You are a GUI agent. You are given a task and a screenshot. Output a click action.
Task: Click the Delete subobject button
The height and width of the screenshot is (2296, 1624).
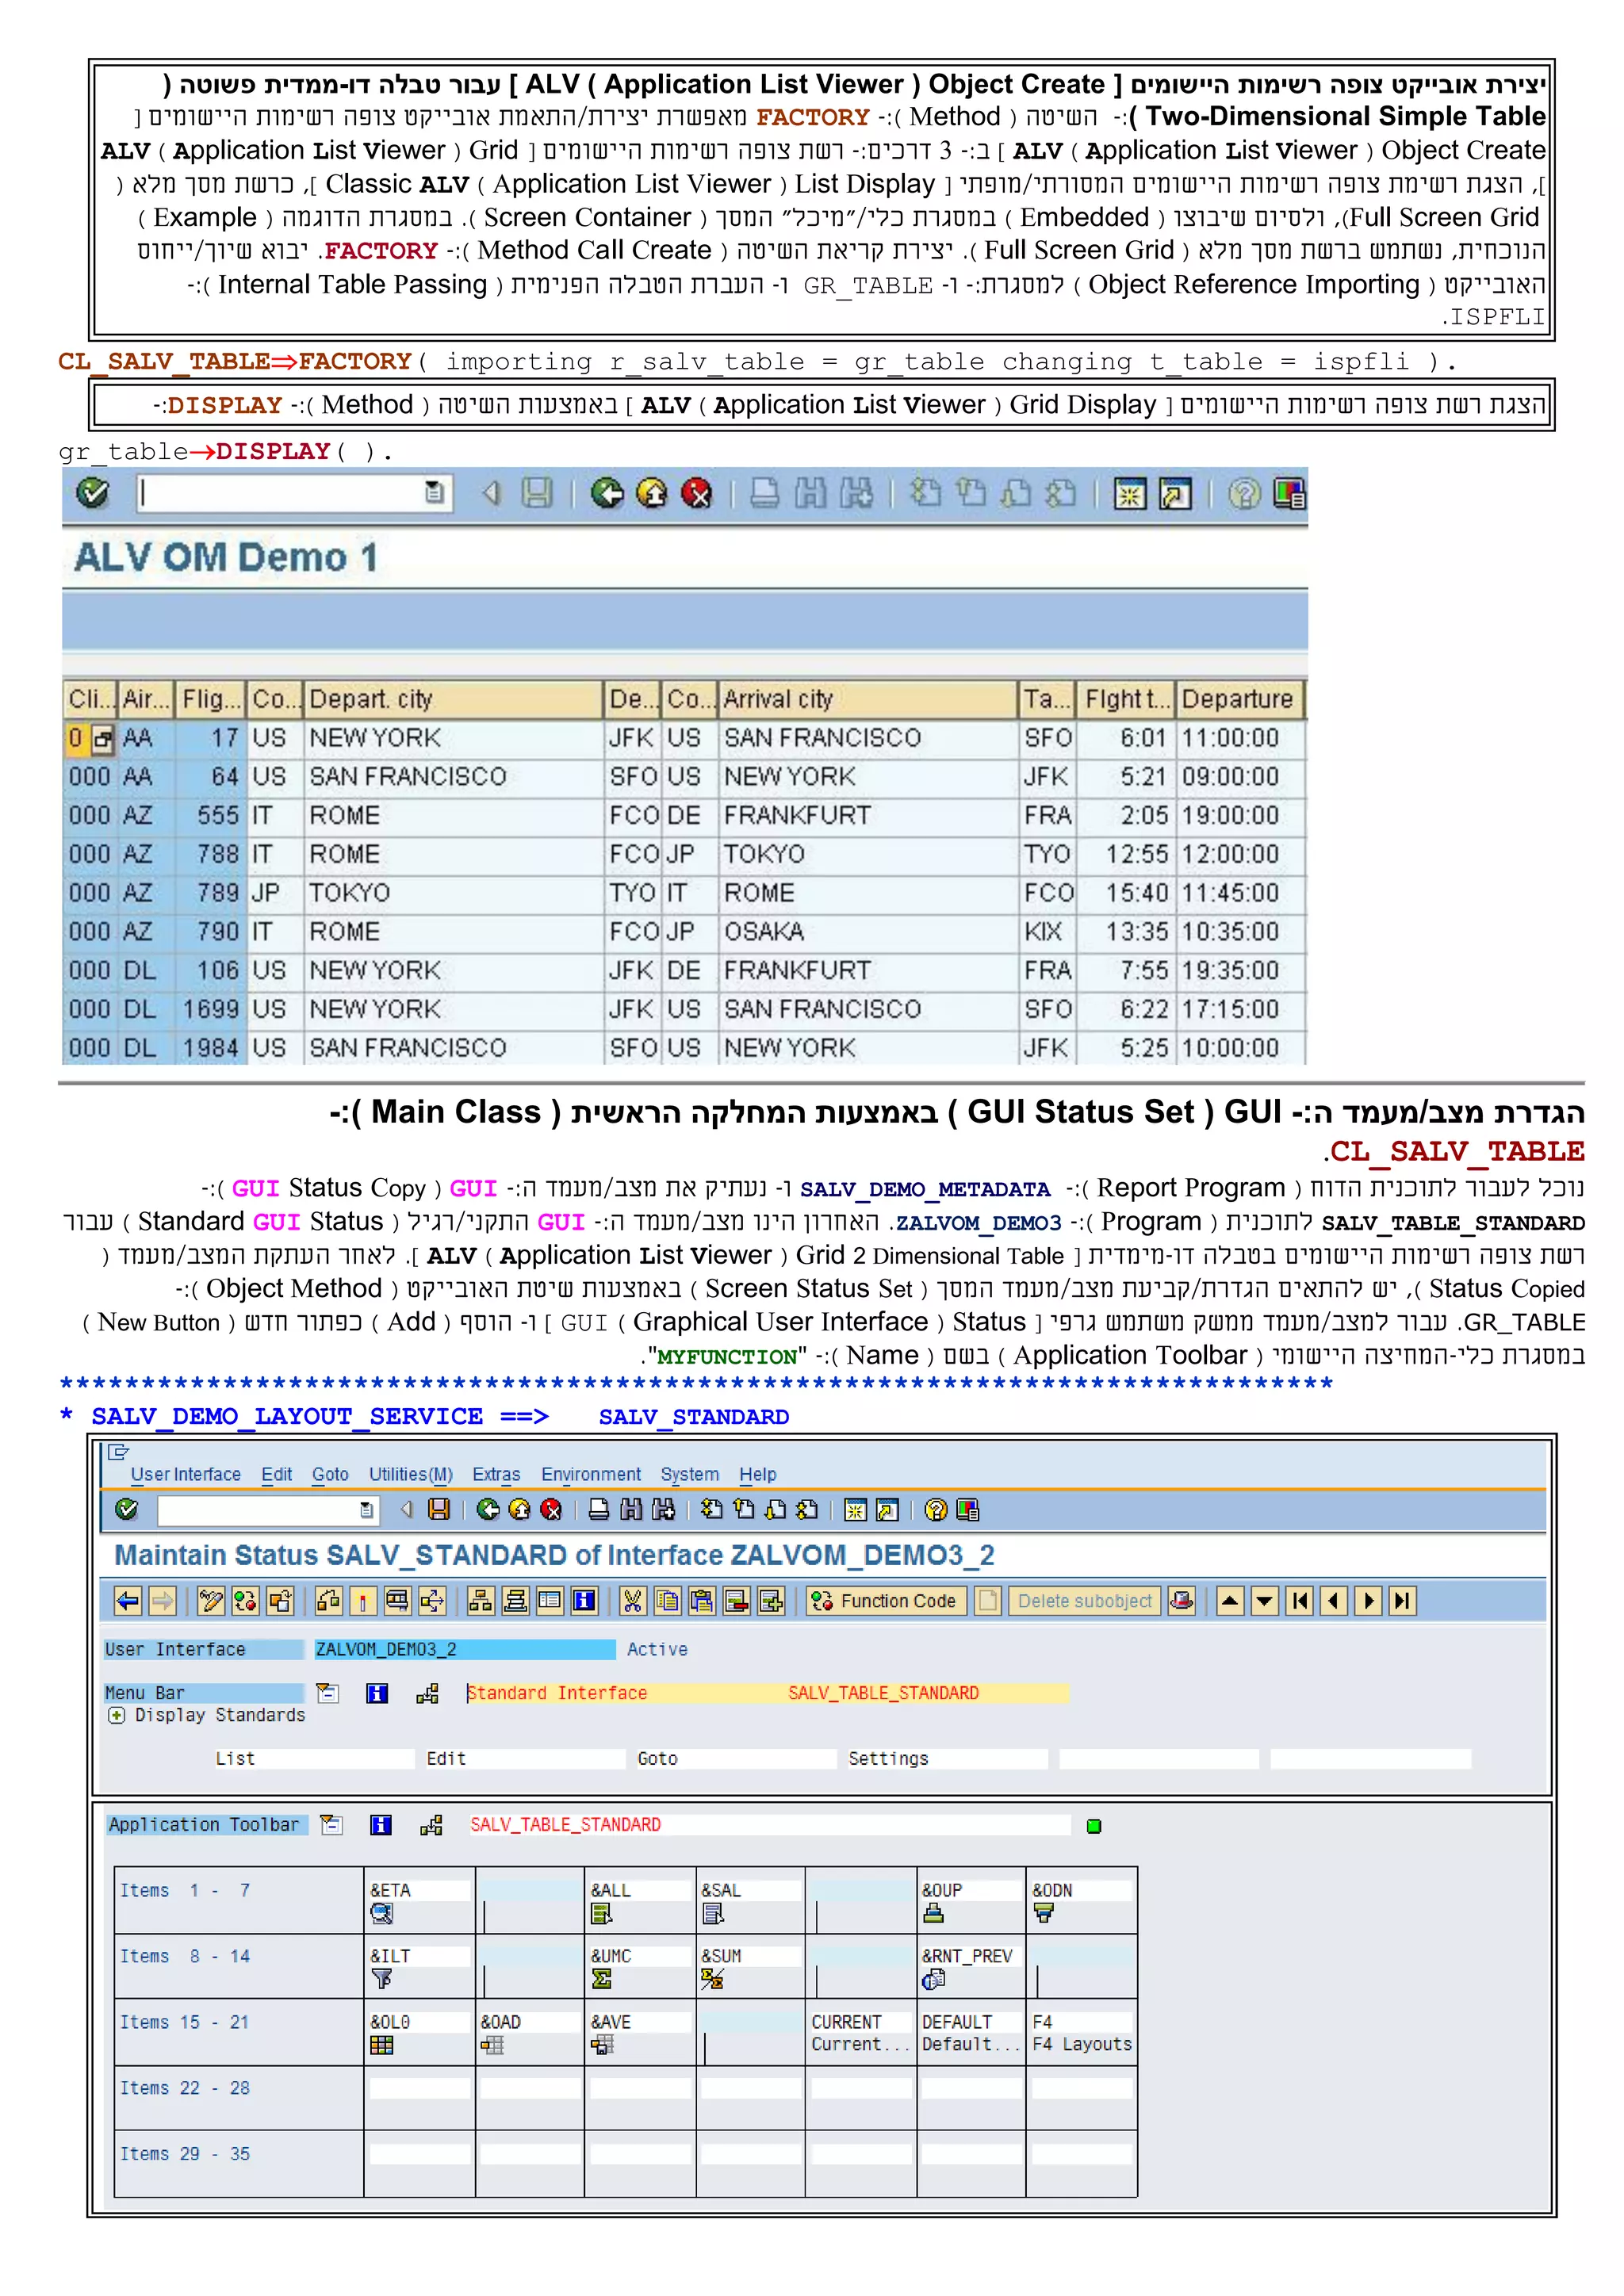1084,1601
